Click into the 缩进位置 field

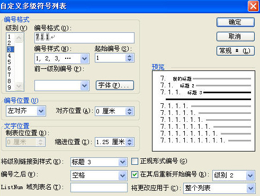111,142
